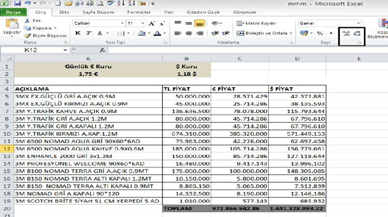The width and height of the screenshot is (388, 217).
Task: Increase the cell indent
Action: coord(226,33)
